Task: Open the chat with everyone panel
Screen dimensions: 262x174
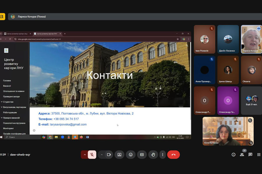Action: click(250, 155)
